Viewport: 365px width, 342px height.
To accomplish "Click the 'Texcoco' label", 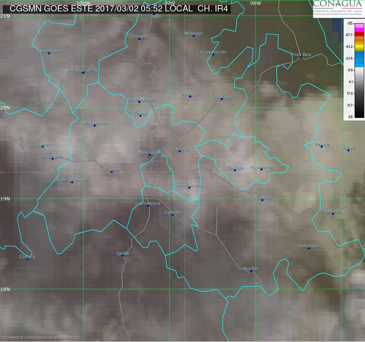I will point(179,149).
